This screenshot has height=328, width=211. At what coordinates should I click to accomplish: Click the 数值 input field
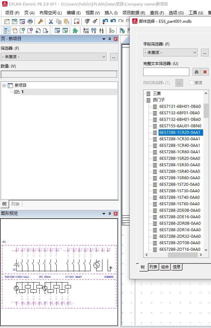tap(59, 74)
